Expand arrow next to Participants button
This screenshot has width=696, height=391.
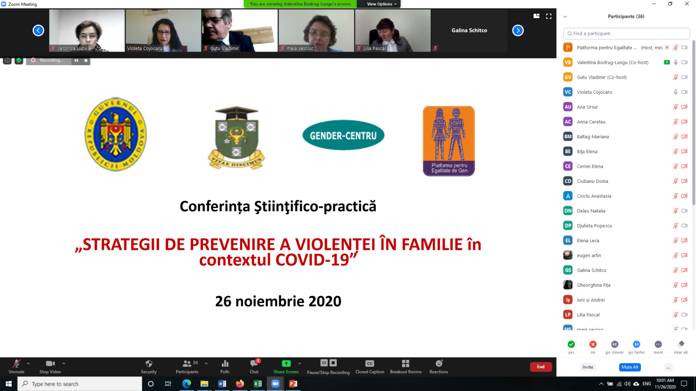tap(206, 363)
